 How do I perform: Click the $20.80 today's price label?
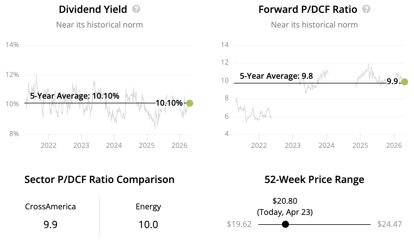pyautogui.click(x=285, y=201)
